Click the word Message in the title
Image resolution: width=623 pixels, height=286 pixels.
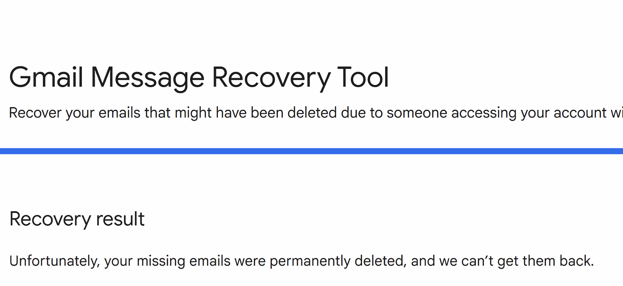148,77
